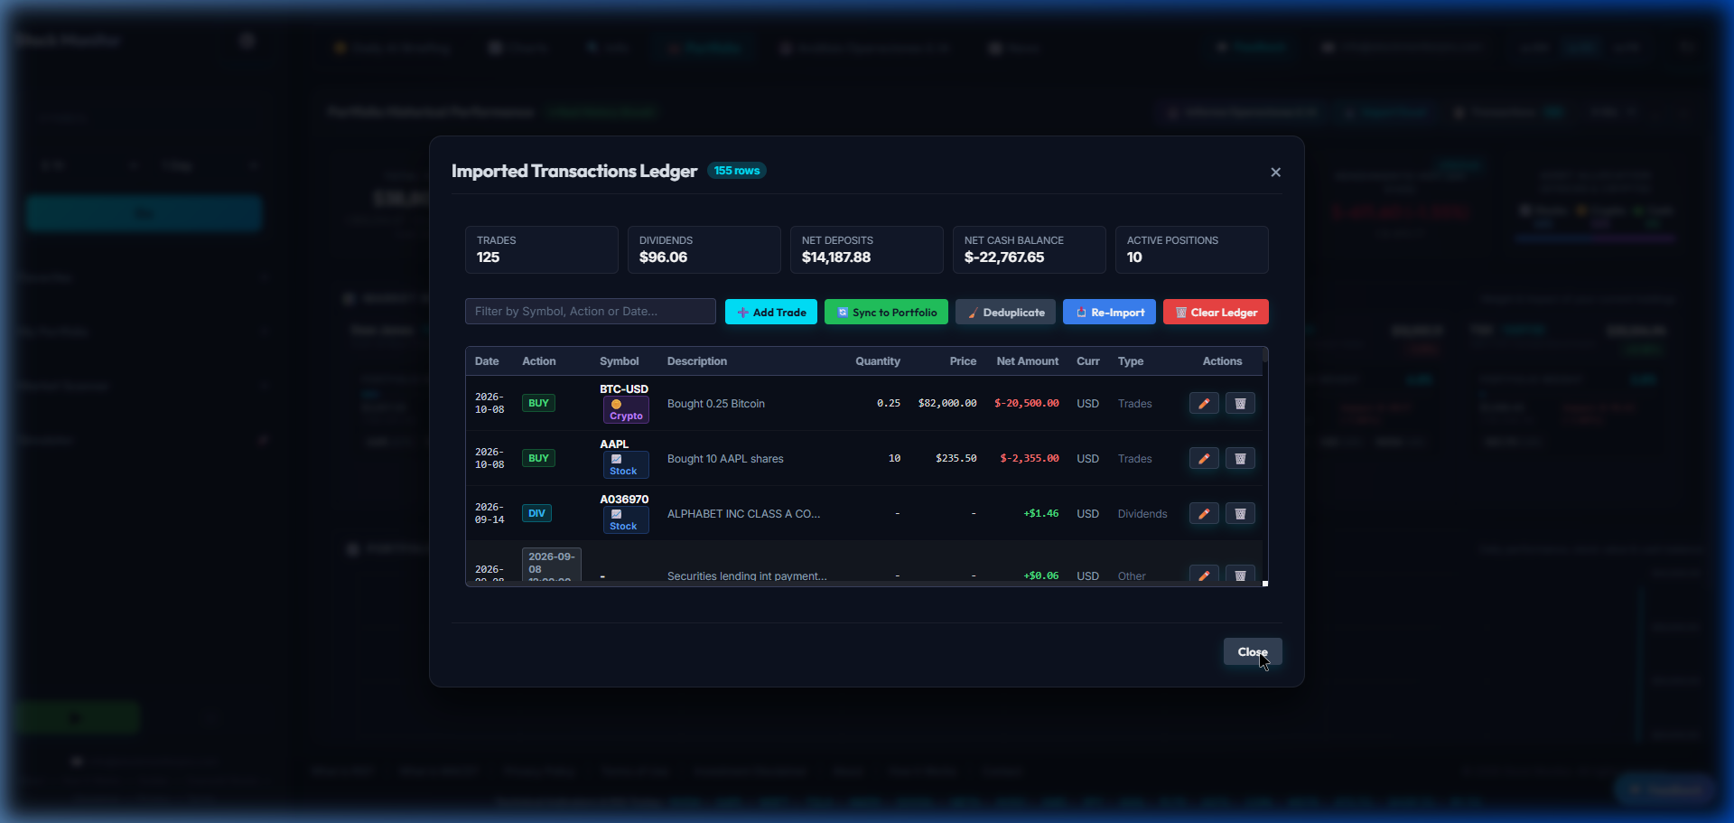Sync ledger to Portfolio

886,312
